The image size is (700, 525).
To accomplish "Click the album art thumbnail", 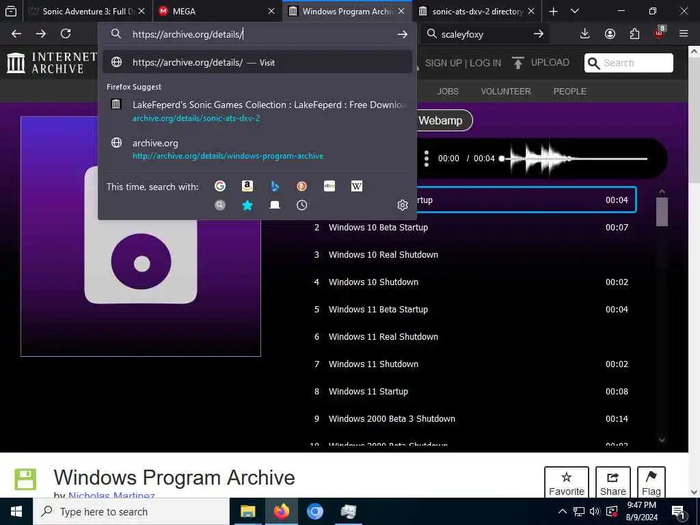I will pos(141,237).
